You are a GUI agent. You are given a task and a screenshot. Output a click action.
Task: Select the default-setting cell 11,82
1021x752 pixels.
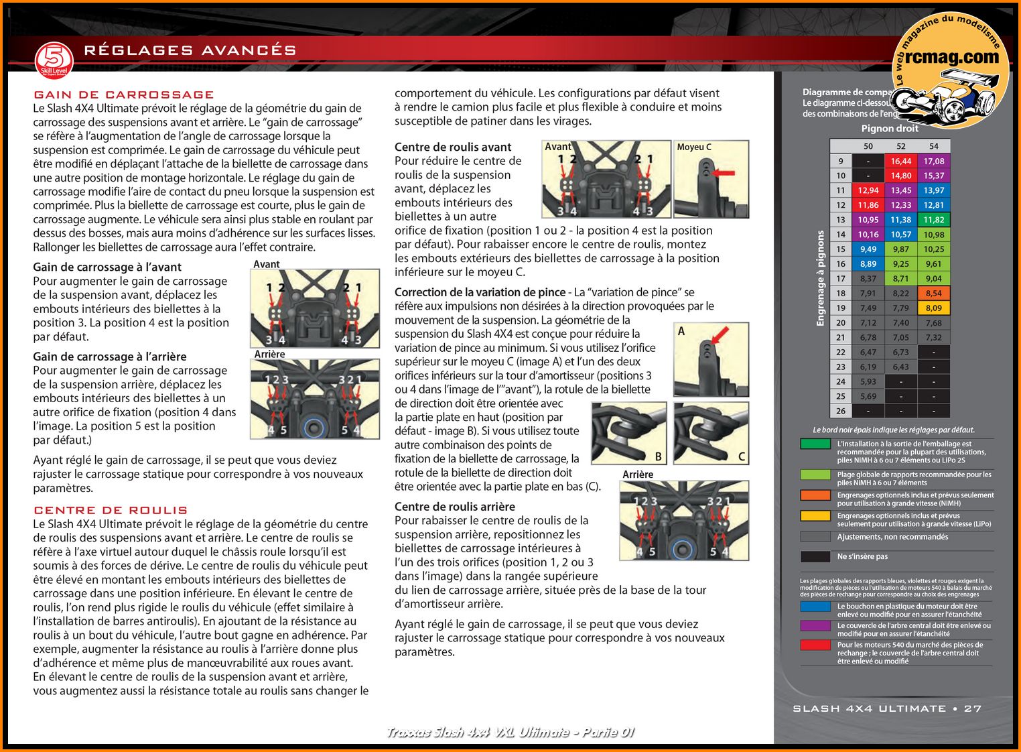pyautogui.click(x=934, y=220)
